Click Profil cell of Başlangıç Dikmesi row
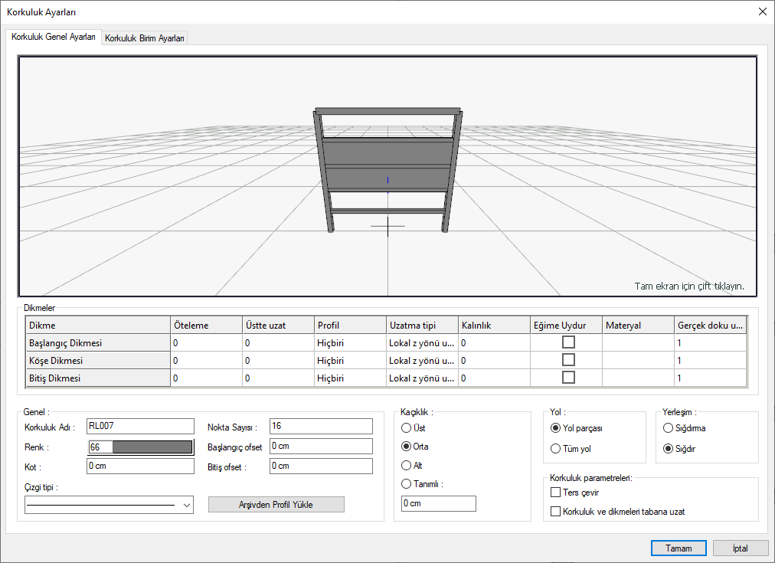775x563 pixels. (x=350, y=343)
